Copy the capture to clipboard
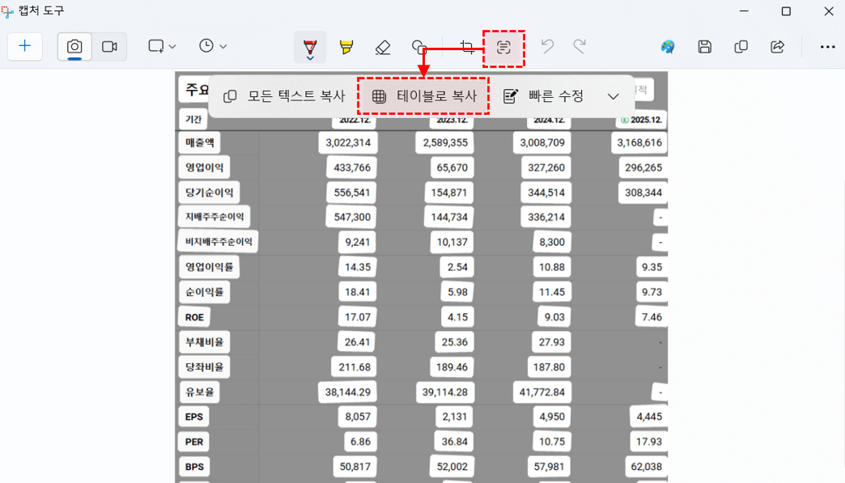This screenshot has height=483, width=845. pyautogui.click(x=741, y=46)
